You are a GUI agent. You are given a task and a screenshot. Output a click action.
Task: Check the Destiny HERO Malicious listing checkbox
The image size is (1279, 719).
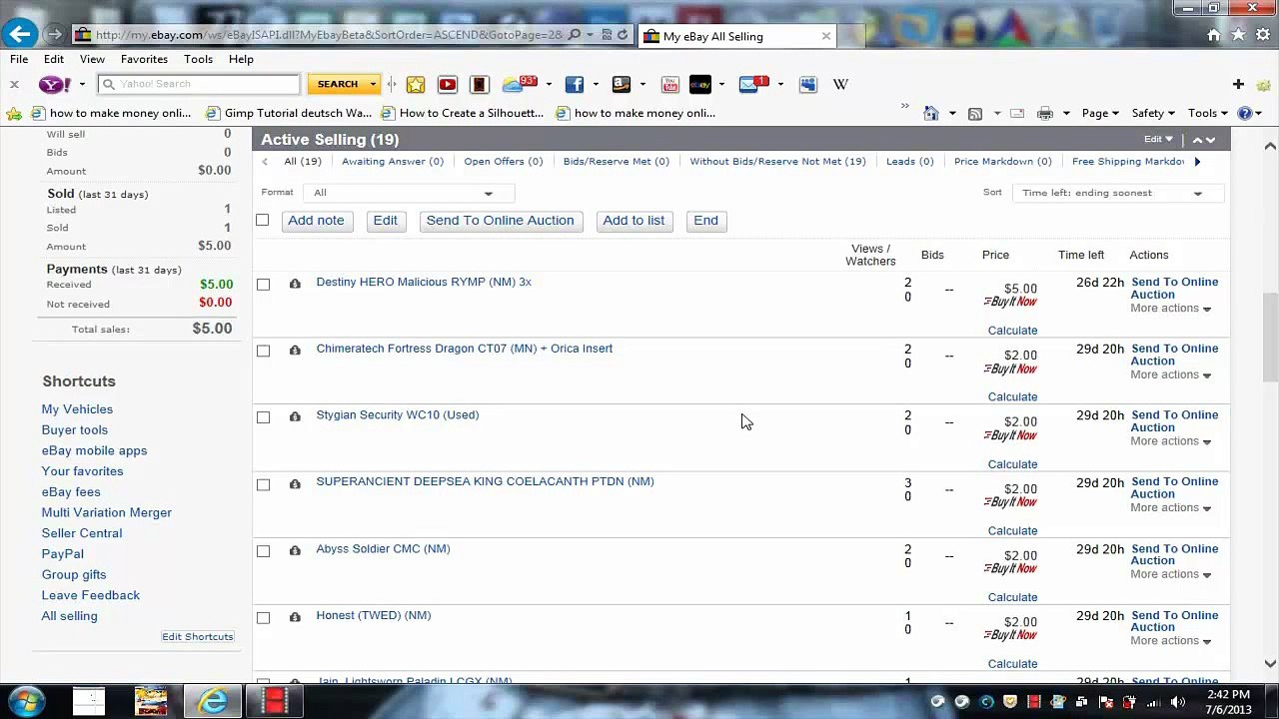263,285
